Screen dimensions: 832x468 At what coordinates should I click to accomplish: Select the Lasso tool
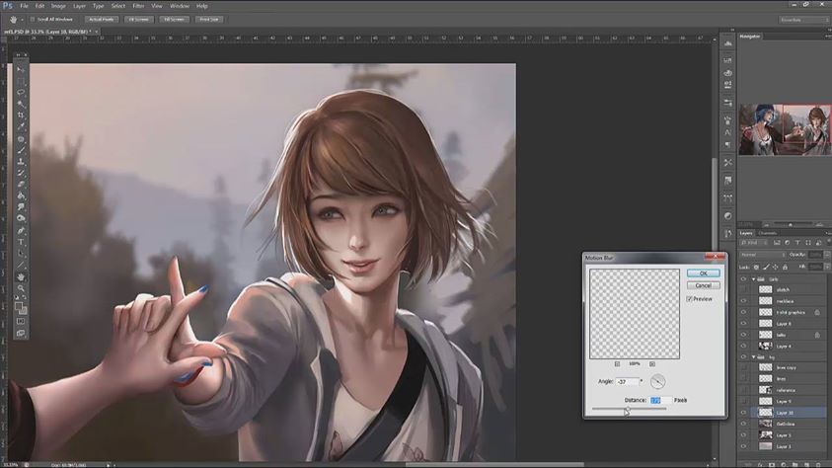(x=21, y=93)
